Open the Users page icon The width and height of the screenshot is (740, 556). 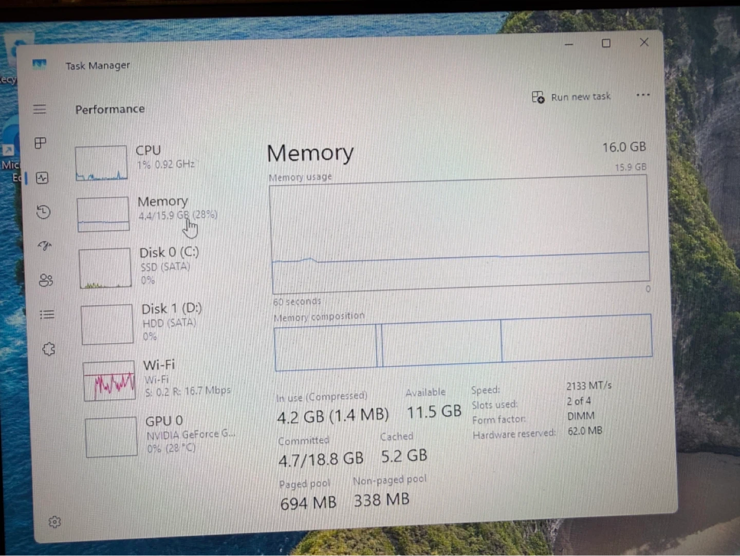pos(46,280)
